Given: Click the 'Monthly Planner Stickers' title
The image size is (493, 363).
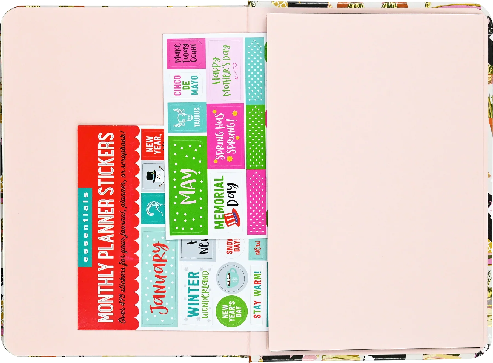Looking at the screenshot, I should click(x=106, y=227).
